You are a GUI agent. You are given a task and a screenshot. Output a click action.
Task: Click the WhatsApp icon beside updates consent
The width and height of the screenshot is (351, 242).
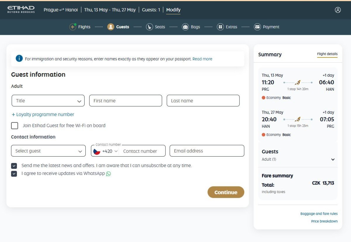coord(109,174)
